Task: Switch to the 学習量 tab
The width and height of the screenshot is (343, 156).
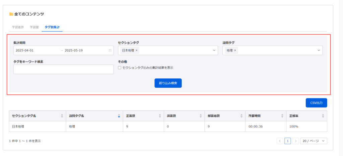Action: pos(34,27)
